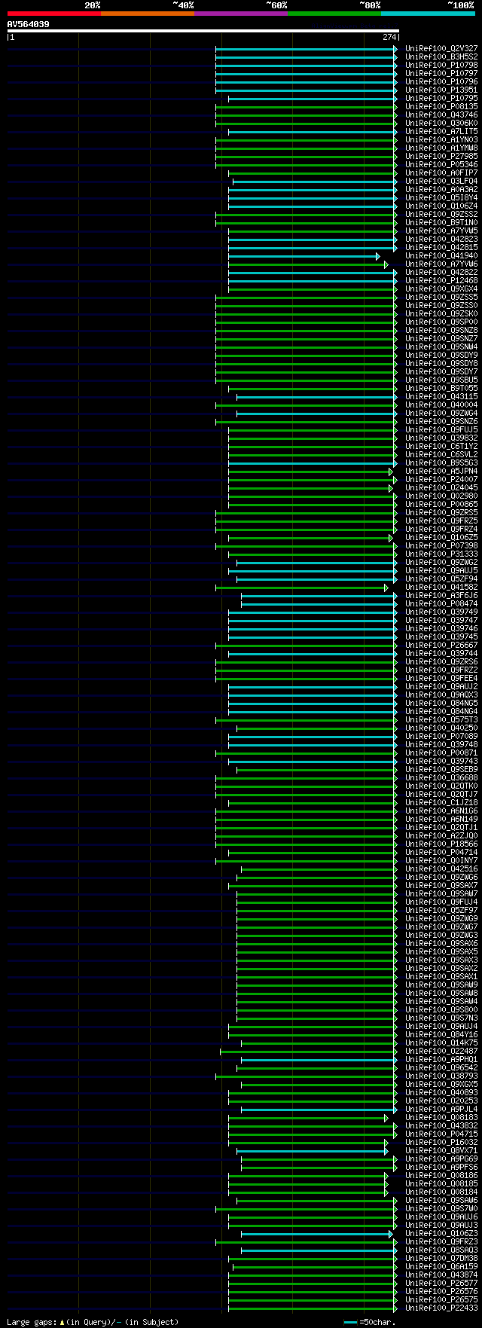Open hit UniRef100_B3H5S2
Image resolution: width=482 pixels, height=1328 pixels.
point(441,57)
